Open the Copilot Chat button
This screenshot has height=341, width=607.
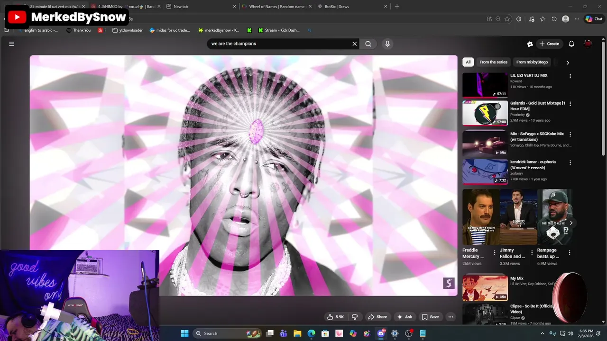pos(594,19)
